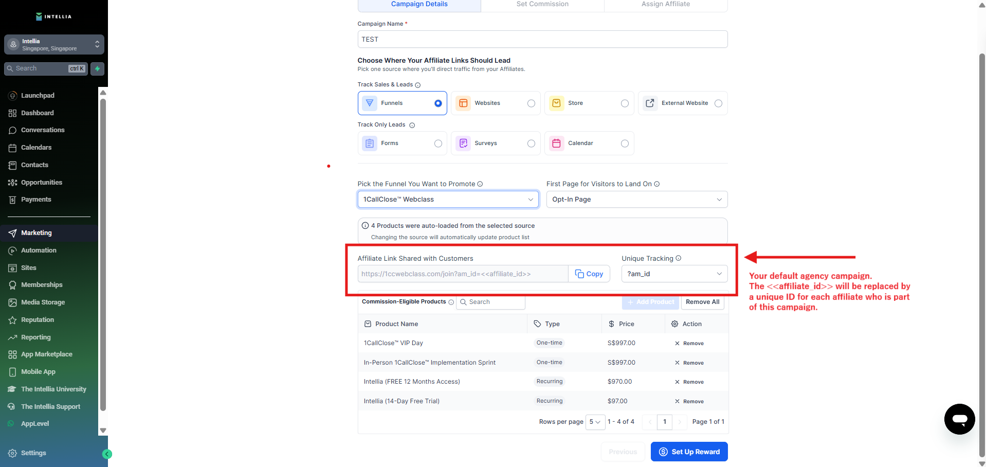Click the Launchpad icon in the sidebar

(x=13, y=96)
